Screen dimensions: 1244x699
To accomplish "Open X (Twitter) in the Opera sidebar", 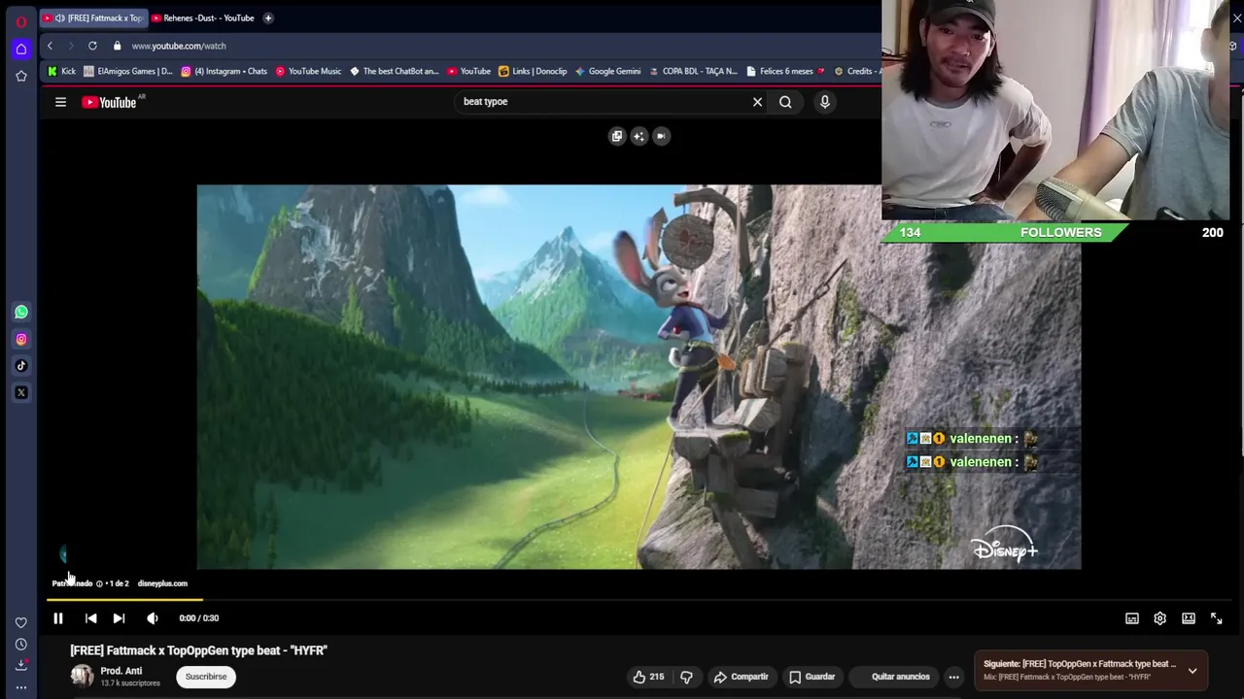I will click(x=21, y=393).
